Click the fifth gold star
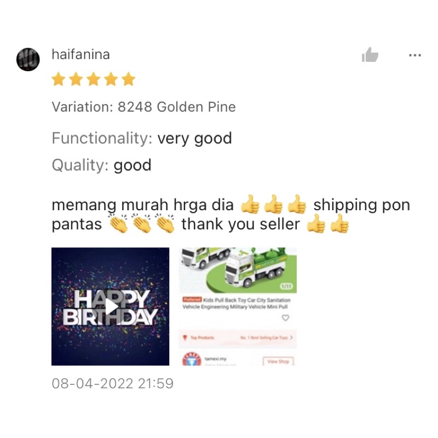The height and width of the screenshot is (438, 438). 129,79
